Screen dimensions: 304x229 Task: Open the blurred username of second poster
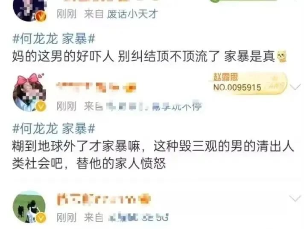tap(96, 87)
